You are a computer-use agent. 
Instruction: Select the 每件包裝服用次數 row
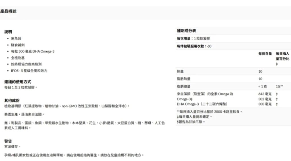point(194,46)
